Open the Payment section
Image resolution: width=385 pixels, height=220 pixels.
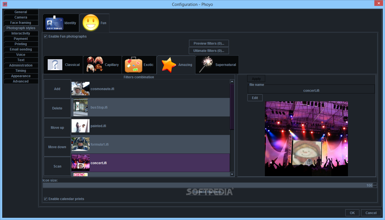pos(21,39)
